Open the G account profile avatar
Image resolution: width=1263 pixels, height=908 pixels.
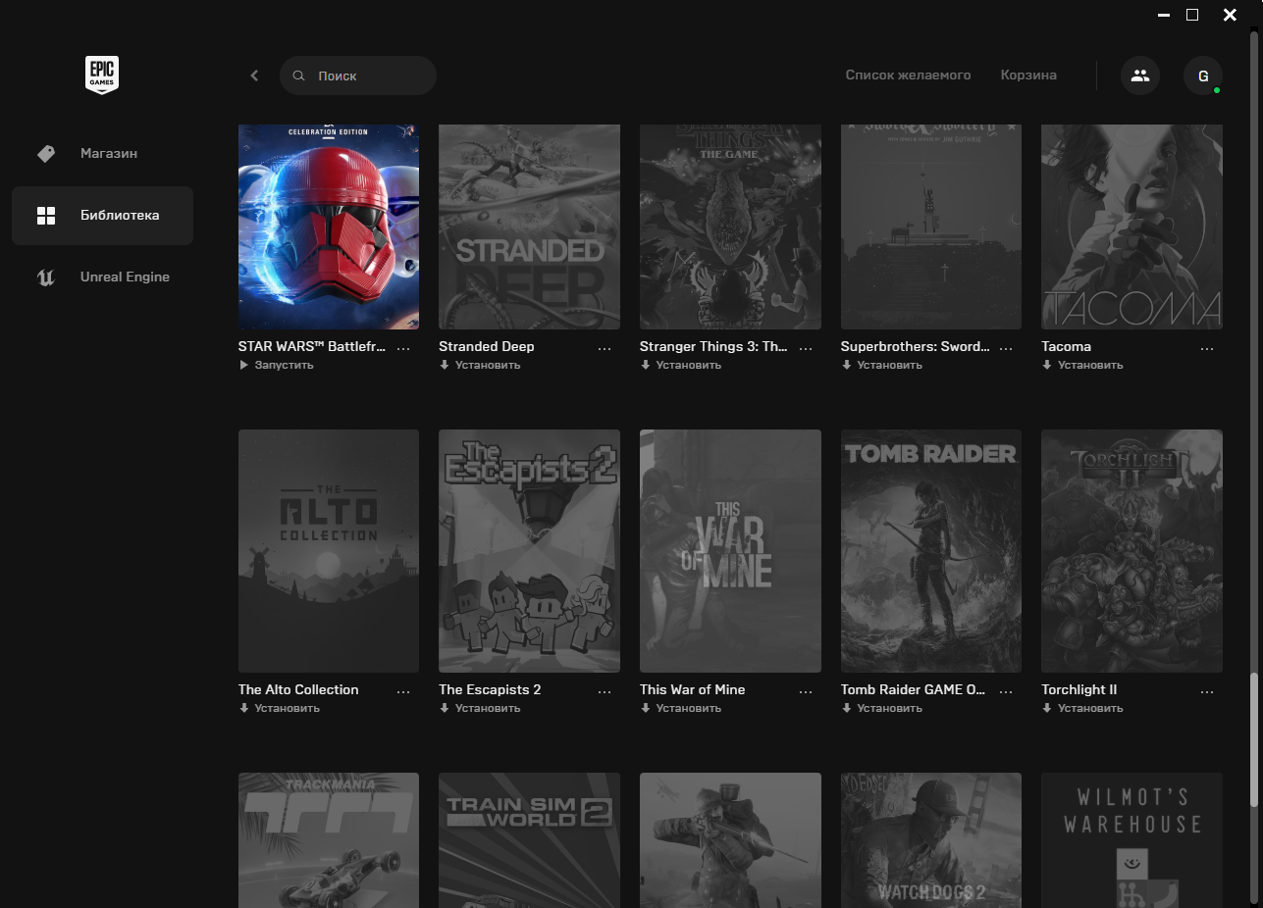tap(1203, 76)
